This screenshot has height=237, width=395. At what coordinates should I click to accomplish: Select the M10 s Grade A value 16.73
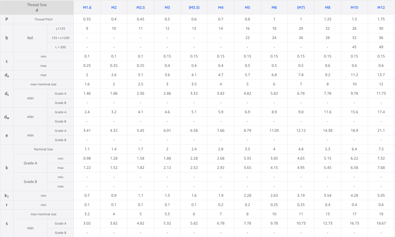point(354,223)
